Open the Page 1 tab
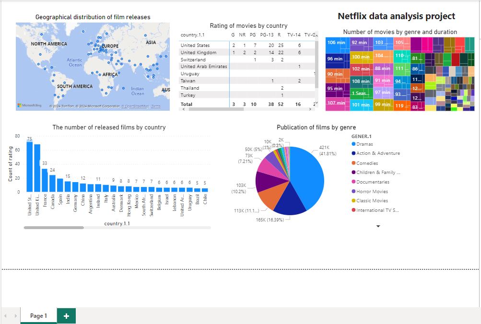481x324 pixels. [x=39, y=316]
